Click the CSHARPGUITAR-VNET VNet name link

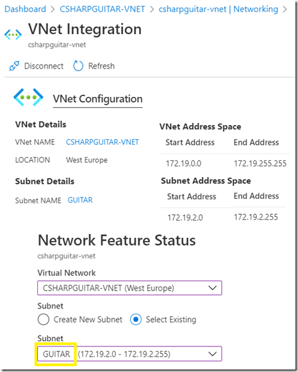[x=102, y=142]
